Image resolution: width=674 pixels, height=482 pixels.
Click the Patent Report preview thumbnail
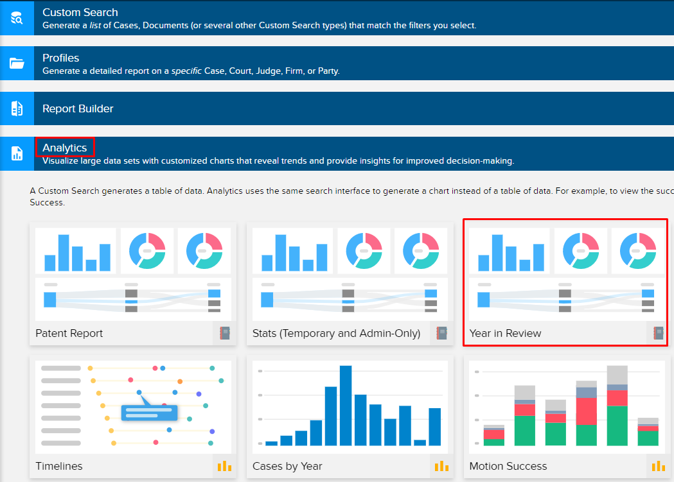(x=133, y=274)
